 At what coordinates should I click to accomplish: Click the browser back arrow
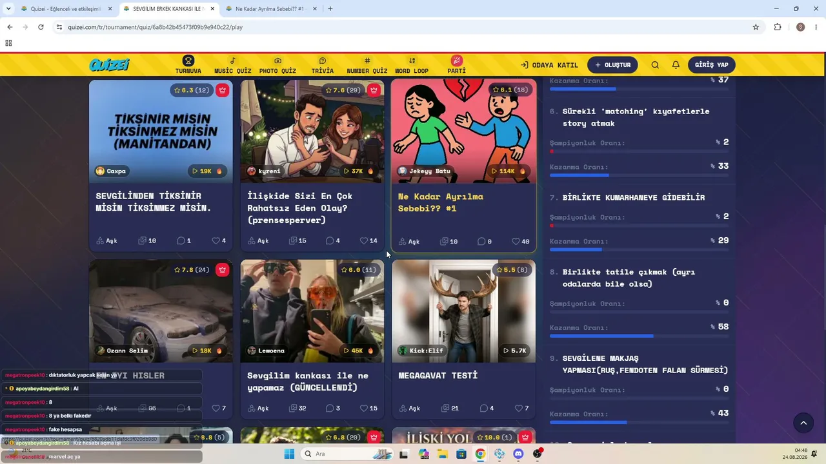10,27
